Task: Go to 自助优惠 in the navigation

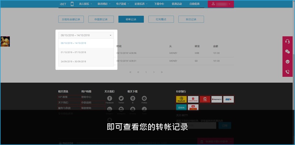Action: (195, 4)
